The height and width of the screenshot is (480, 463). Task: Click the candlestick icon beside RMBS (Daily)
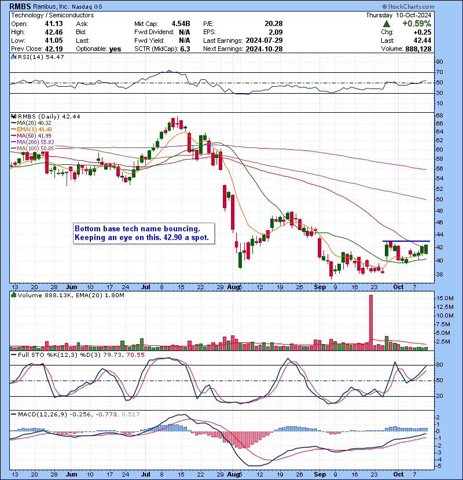coord(14,116)
